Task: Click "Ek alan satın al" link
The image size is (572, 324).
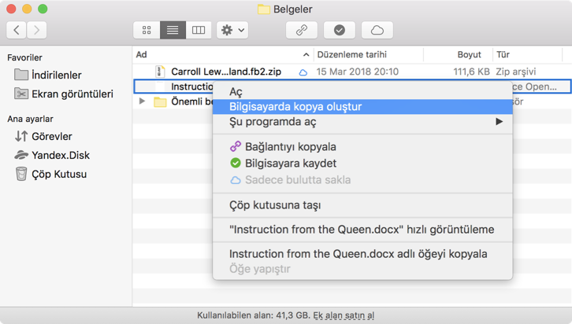Action: [x=344, y=315]
